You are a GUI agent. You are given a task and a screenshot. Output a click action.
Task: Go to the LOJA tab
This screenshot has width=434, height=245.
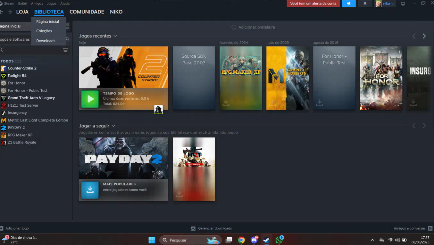(x=22, y=12)
